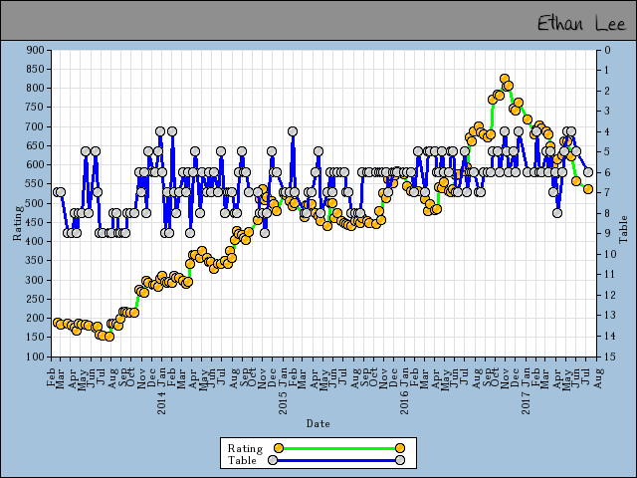This screenshot has height=478, width=637.
Task: Click the '0' table axis value
Action: [608, 50]
